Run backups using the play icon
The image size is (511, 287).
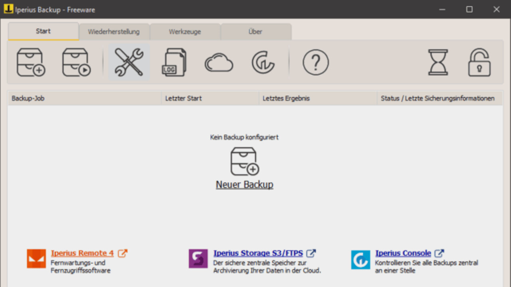tap(76, 62)
